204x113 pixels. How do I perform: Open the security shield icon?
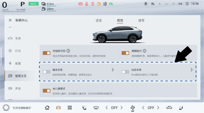(x=187, y=4)
